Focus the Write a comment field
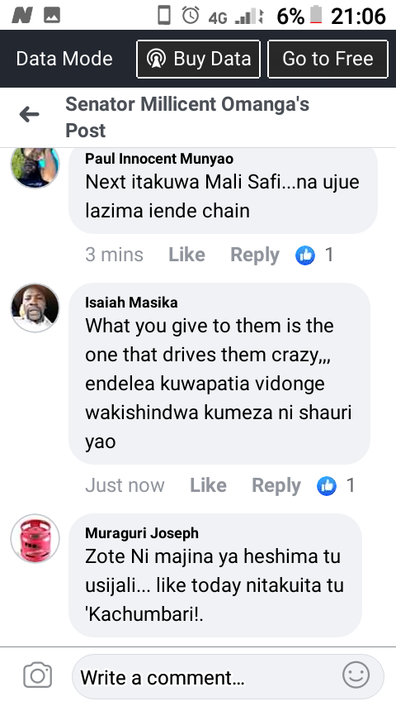 (228, 677)
